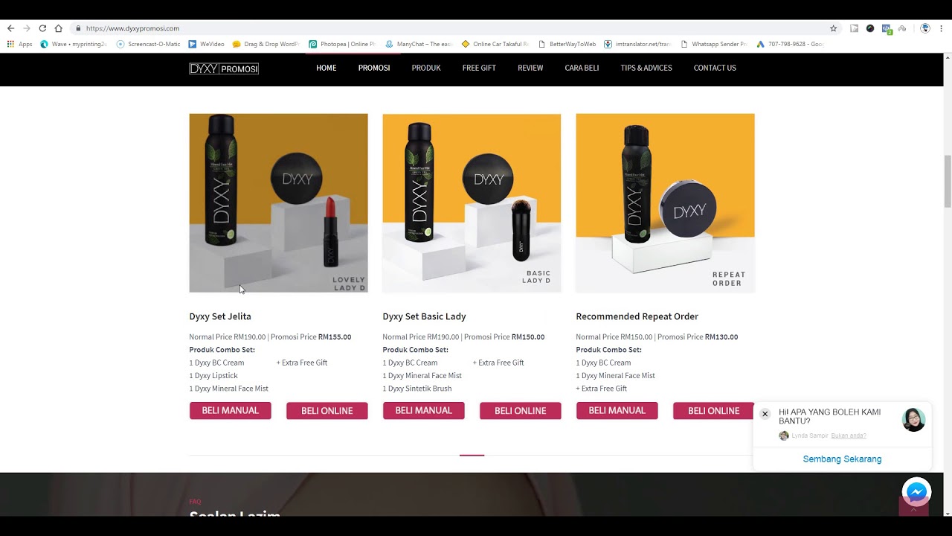Open the Facebook Messenger chat bubble
The width and height of the screenshot is (952, 536).
(x=917, y=492)
